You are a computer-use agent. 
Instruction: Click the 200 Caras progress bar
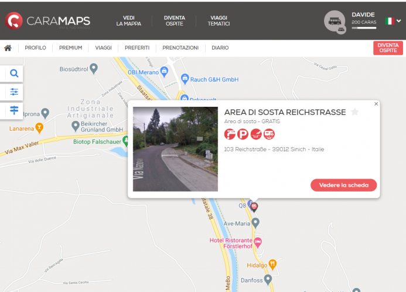coord(364,27)
